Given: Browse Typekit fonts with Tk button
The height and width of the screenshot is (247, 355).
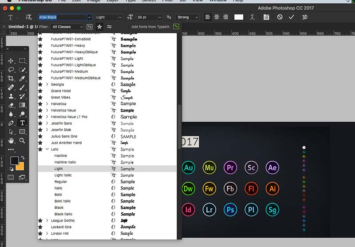Looking at the screenshot, I should pos(176,27).
